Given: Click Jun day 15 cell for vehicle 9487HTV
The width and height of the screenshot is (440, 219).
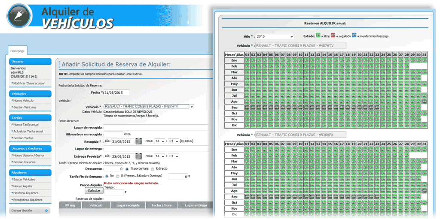Looking at the screenshot, I should coord(330,90).
